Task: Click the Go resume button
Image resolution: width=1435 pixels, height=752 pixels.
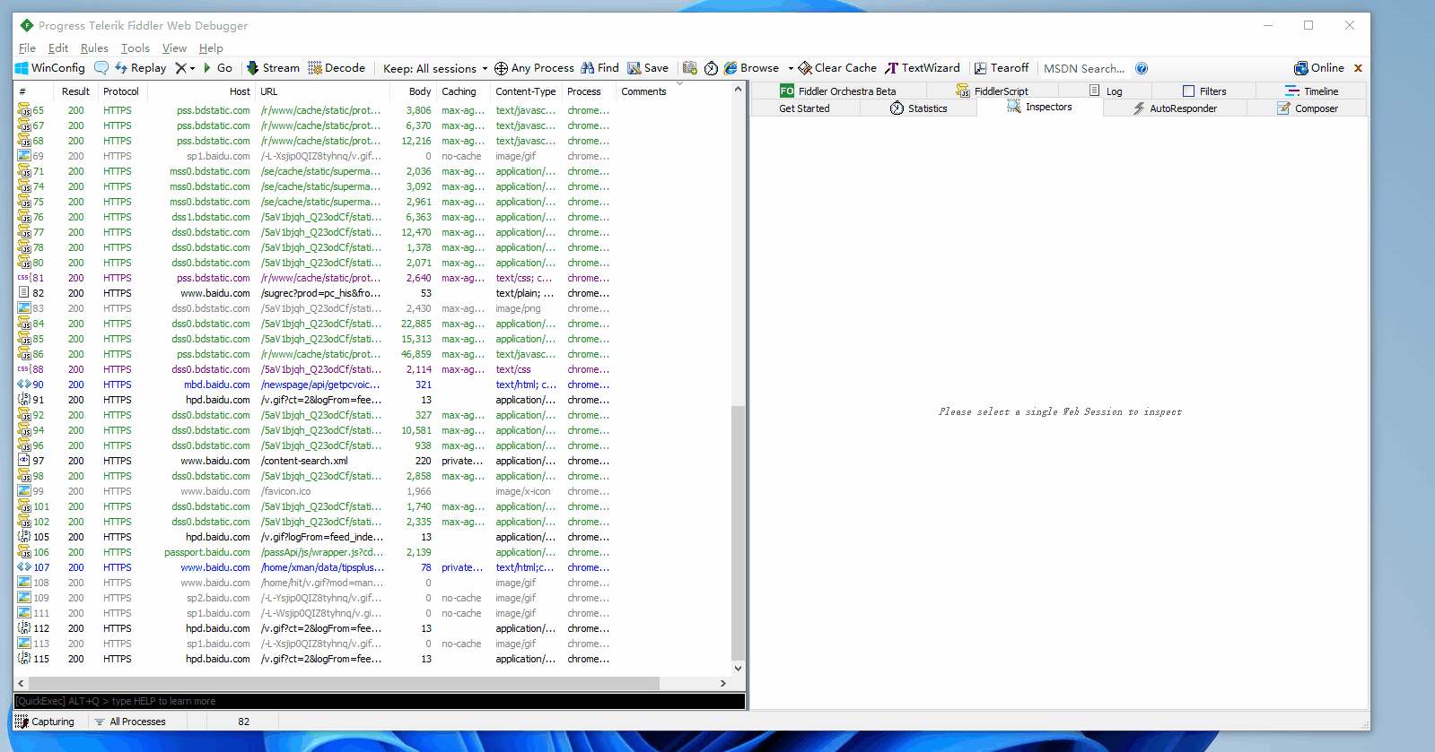Action: (x=218, y=68)
